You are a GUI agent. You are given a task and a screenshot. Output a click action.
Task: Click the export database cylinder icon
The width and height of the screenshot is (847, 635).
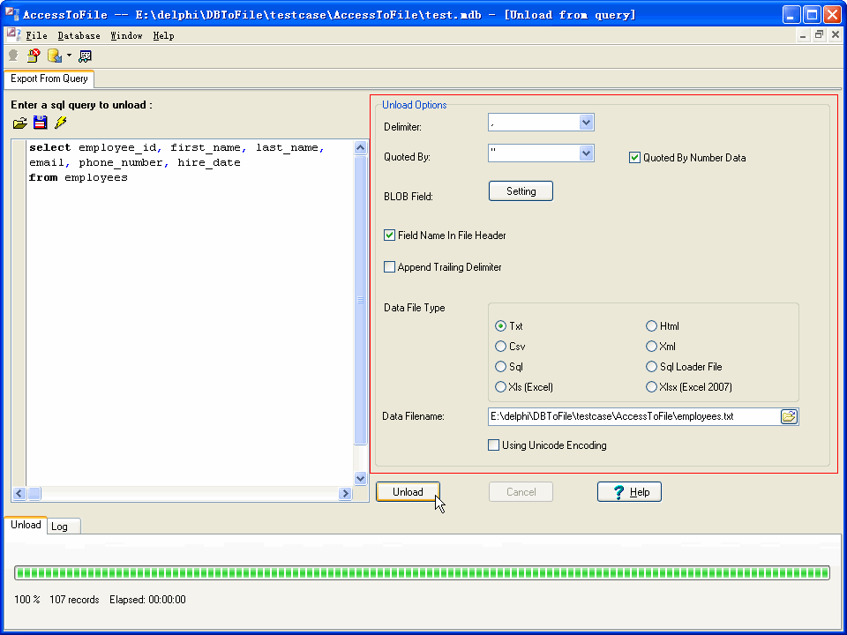[x=55, y=56]
